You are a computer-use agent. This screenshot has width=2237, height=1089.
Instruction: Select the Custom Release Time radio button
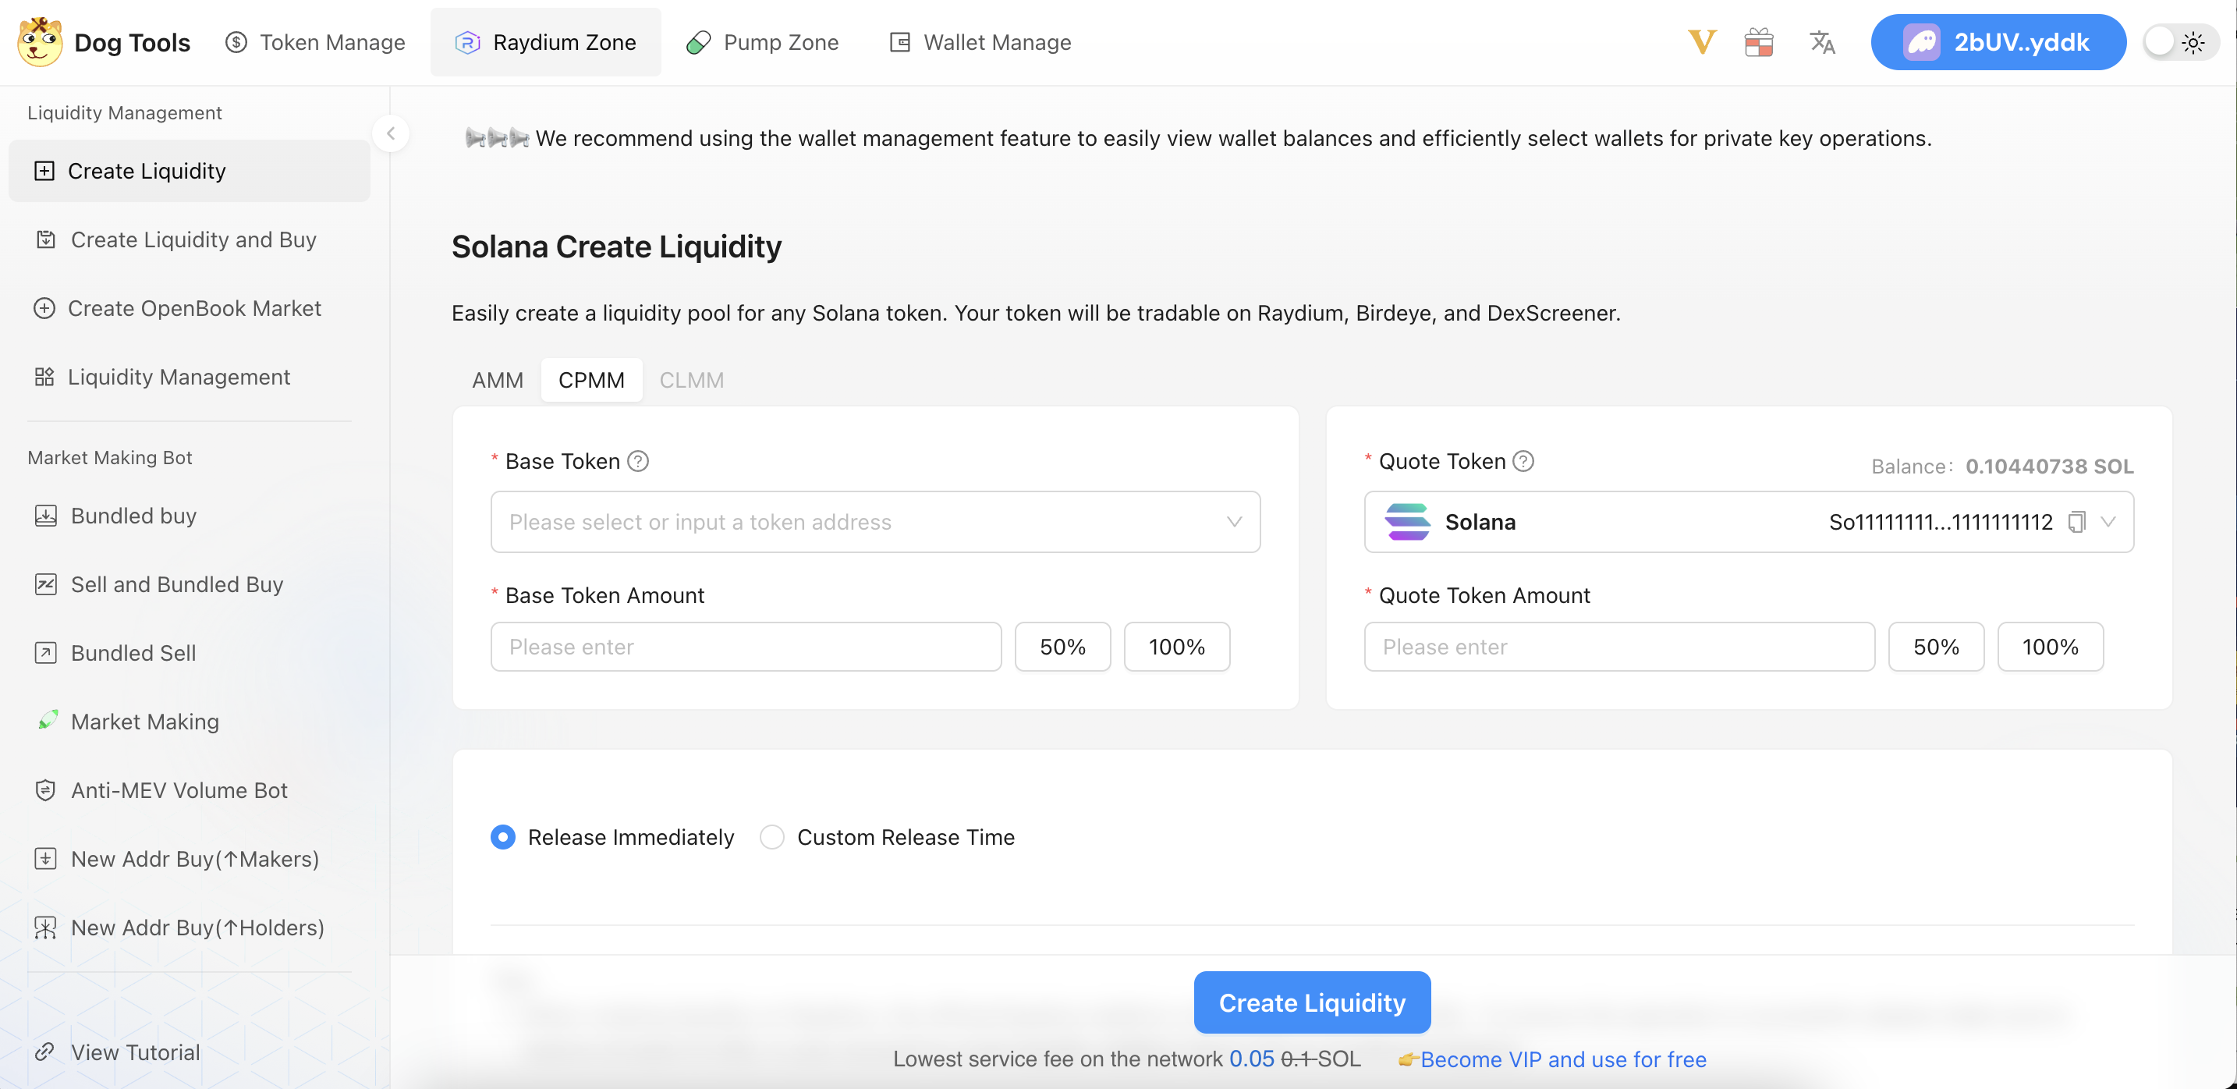(772, 837)
